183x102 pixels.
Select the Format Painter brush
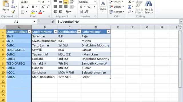13,12
